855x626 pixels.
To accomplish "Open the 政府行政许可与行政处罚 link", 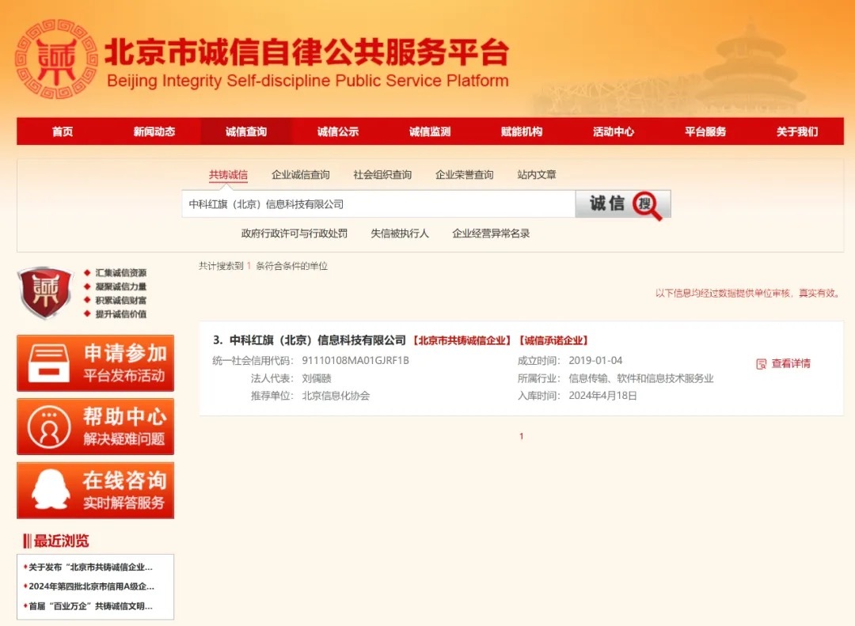I will 294,233.
